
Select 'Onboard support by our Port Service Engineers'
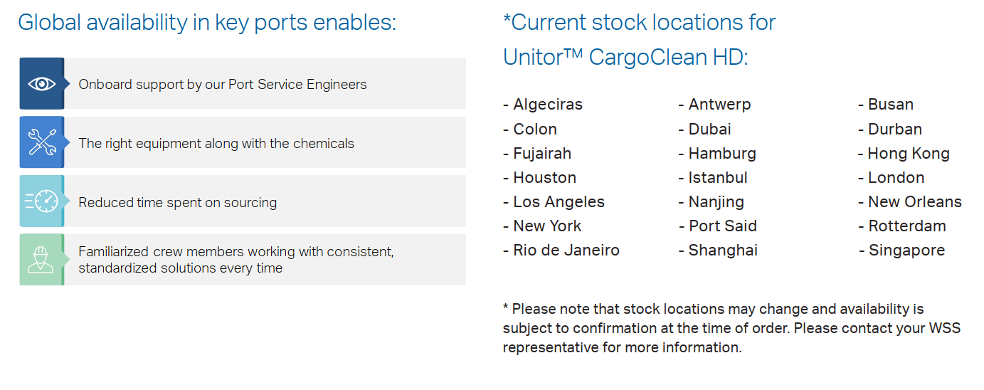(x=223, y=84)
